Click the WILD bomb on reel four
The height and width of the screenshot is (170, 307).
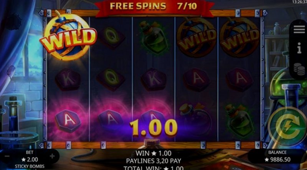click(196, 37)
